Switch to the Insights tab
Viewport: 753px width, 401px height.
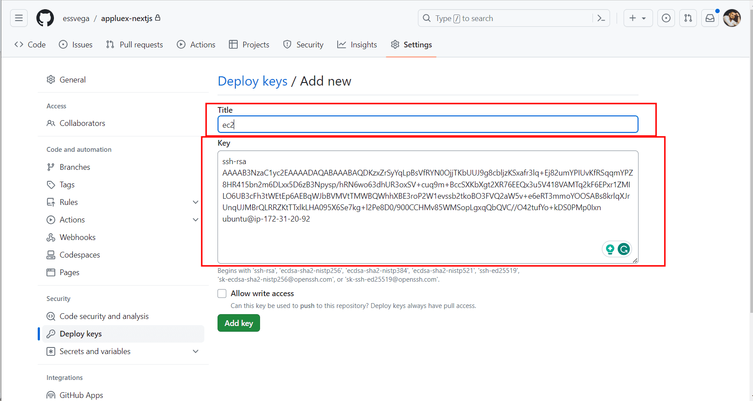coord(357,45)
